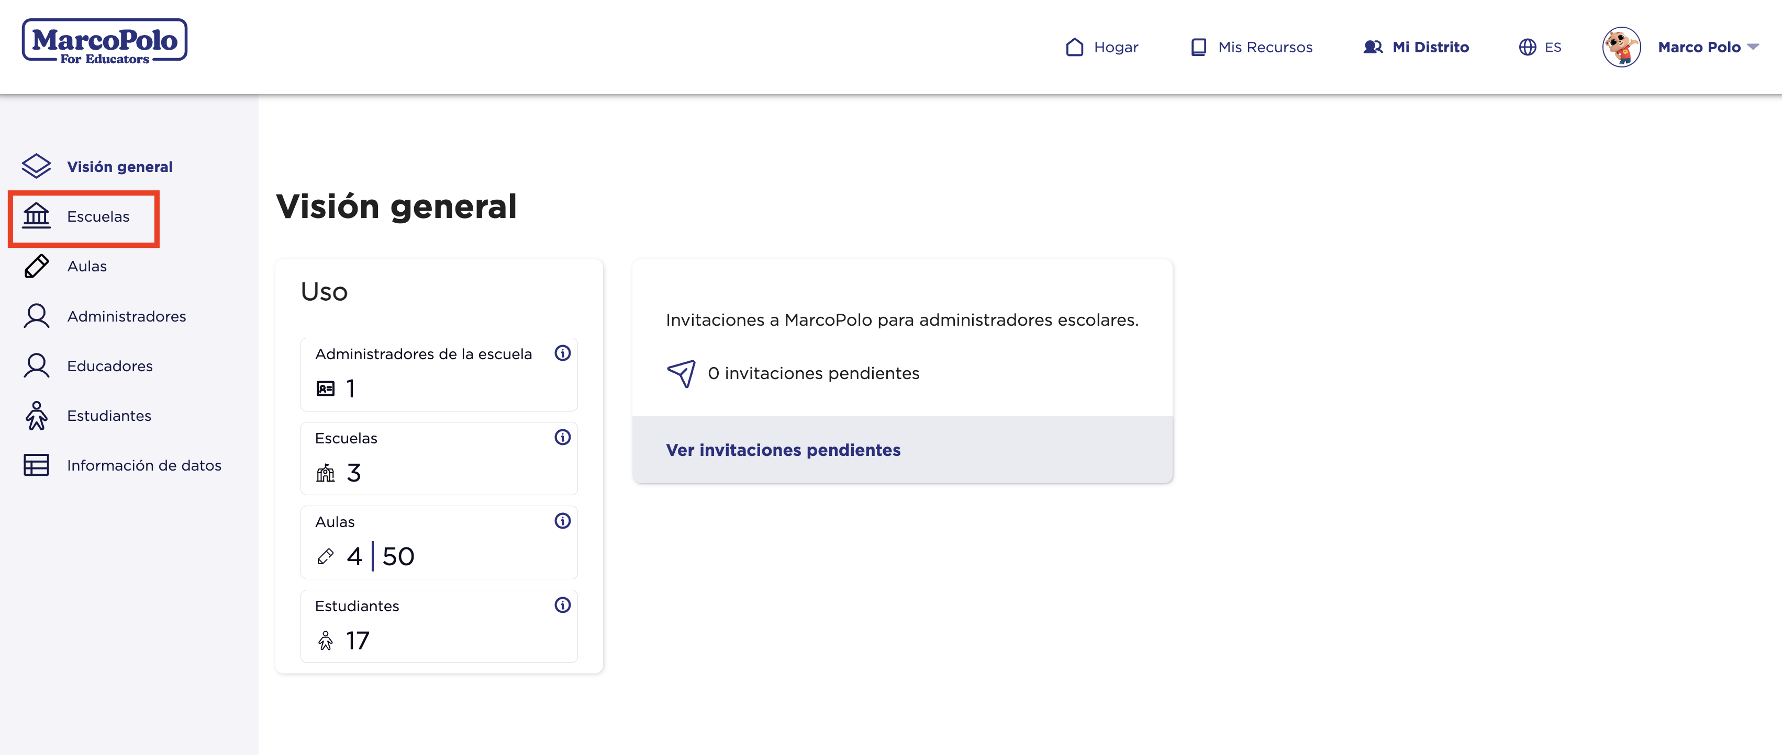Open Educadores in the sidebar
1782x755 pixels.
pyautogui.click(x=110, y=365)
